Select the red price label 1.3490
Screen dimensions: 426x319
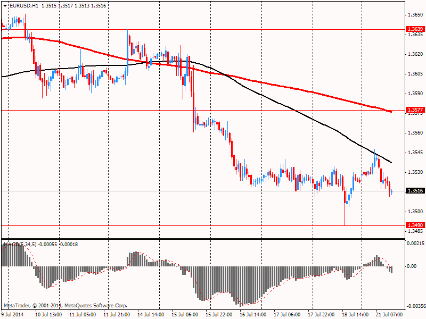[x=415, y=225]
